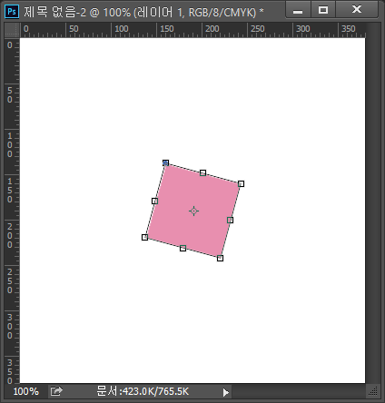
Task: Click the left edge middle transform handle
Action: (154, 201)
